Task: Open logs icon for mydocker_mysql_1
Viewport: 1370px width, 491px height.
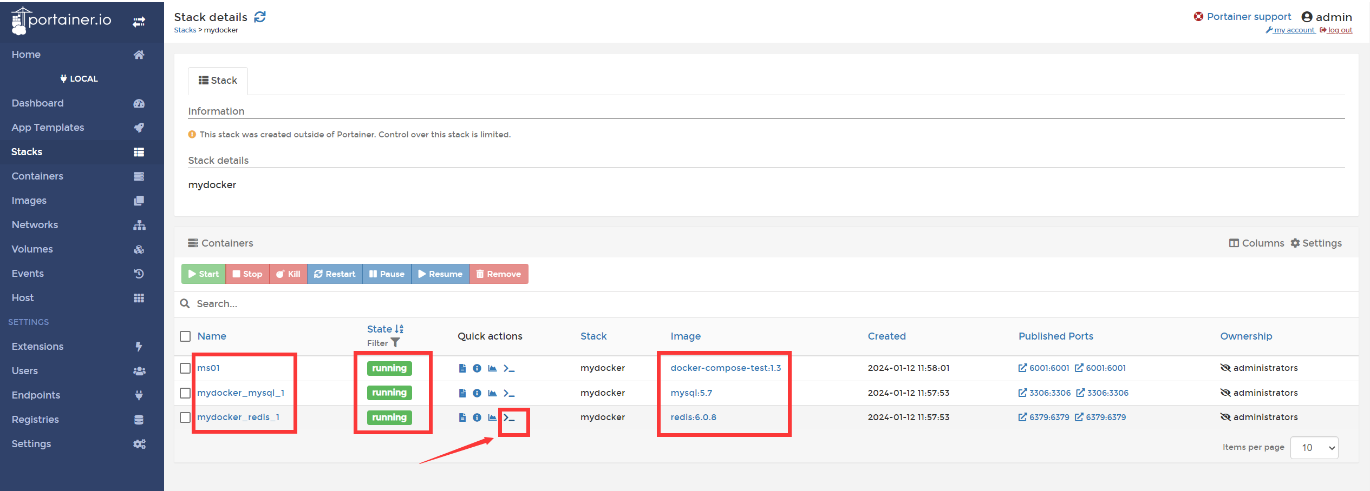Action: pos(462,393)
